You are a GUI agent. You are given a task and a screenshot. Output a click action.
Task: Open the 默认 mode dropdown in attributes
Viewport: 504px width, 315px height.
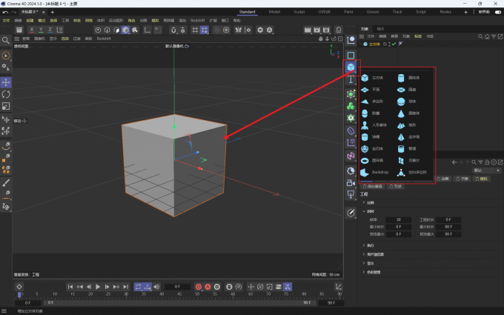pos(487,170)
